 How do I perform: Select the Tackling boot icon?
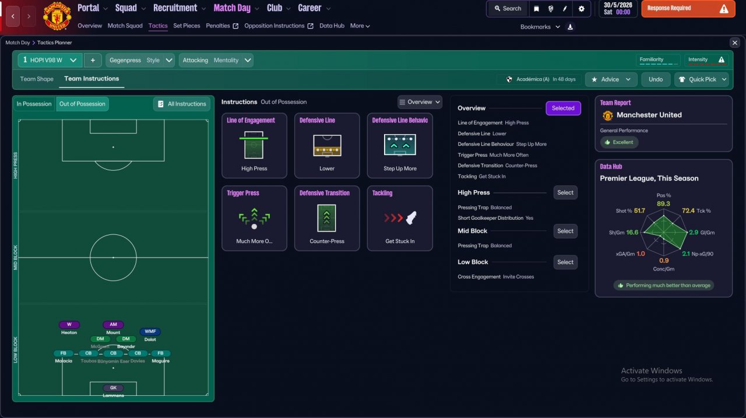point(400,217)
